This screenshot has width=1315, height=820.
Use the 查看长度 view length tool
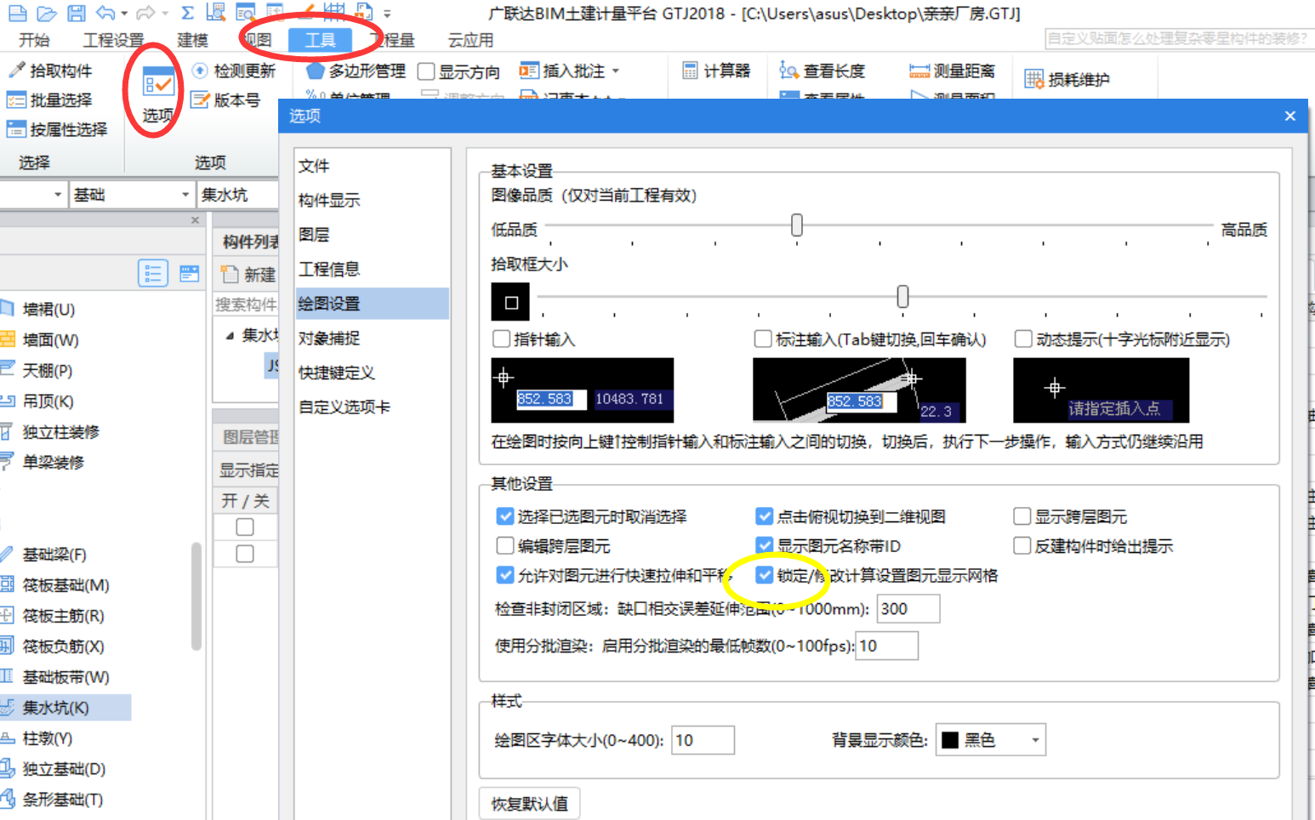823,71
